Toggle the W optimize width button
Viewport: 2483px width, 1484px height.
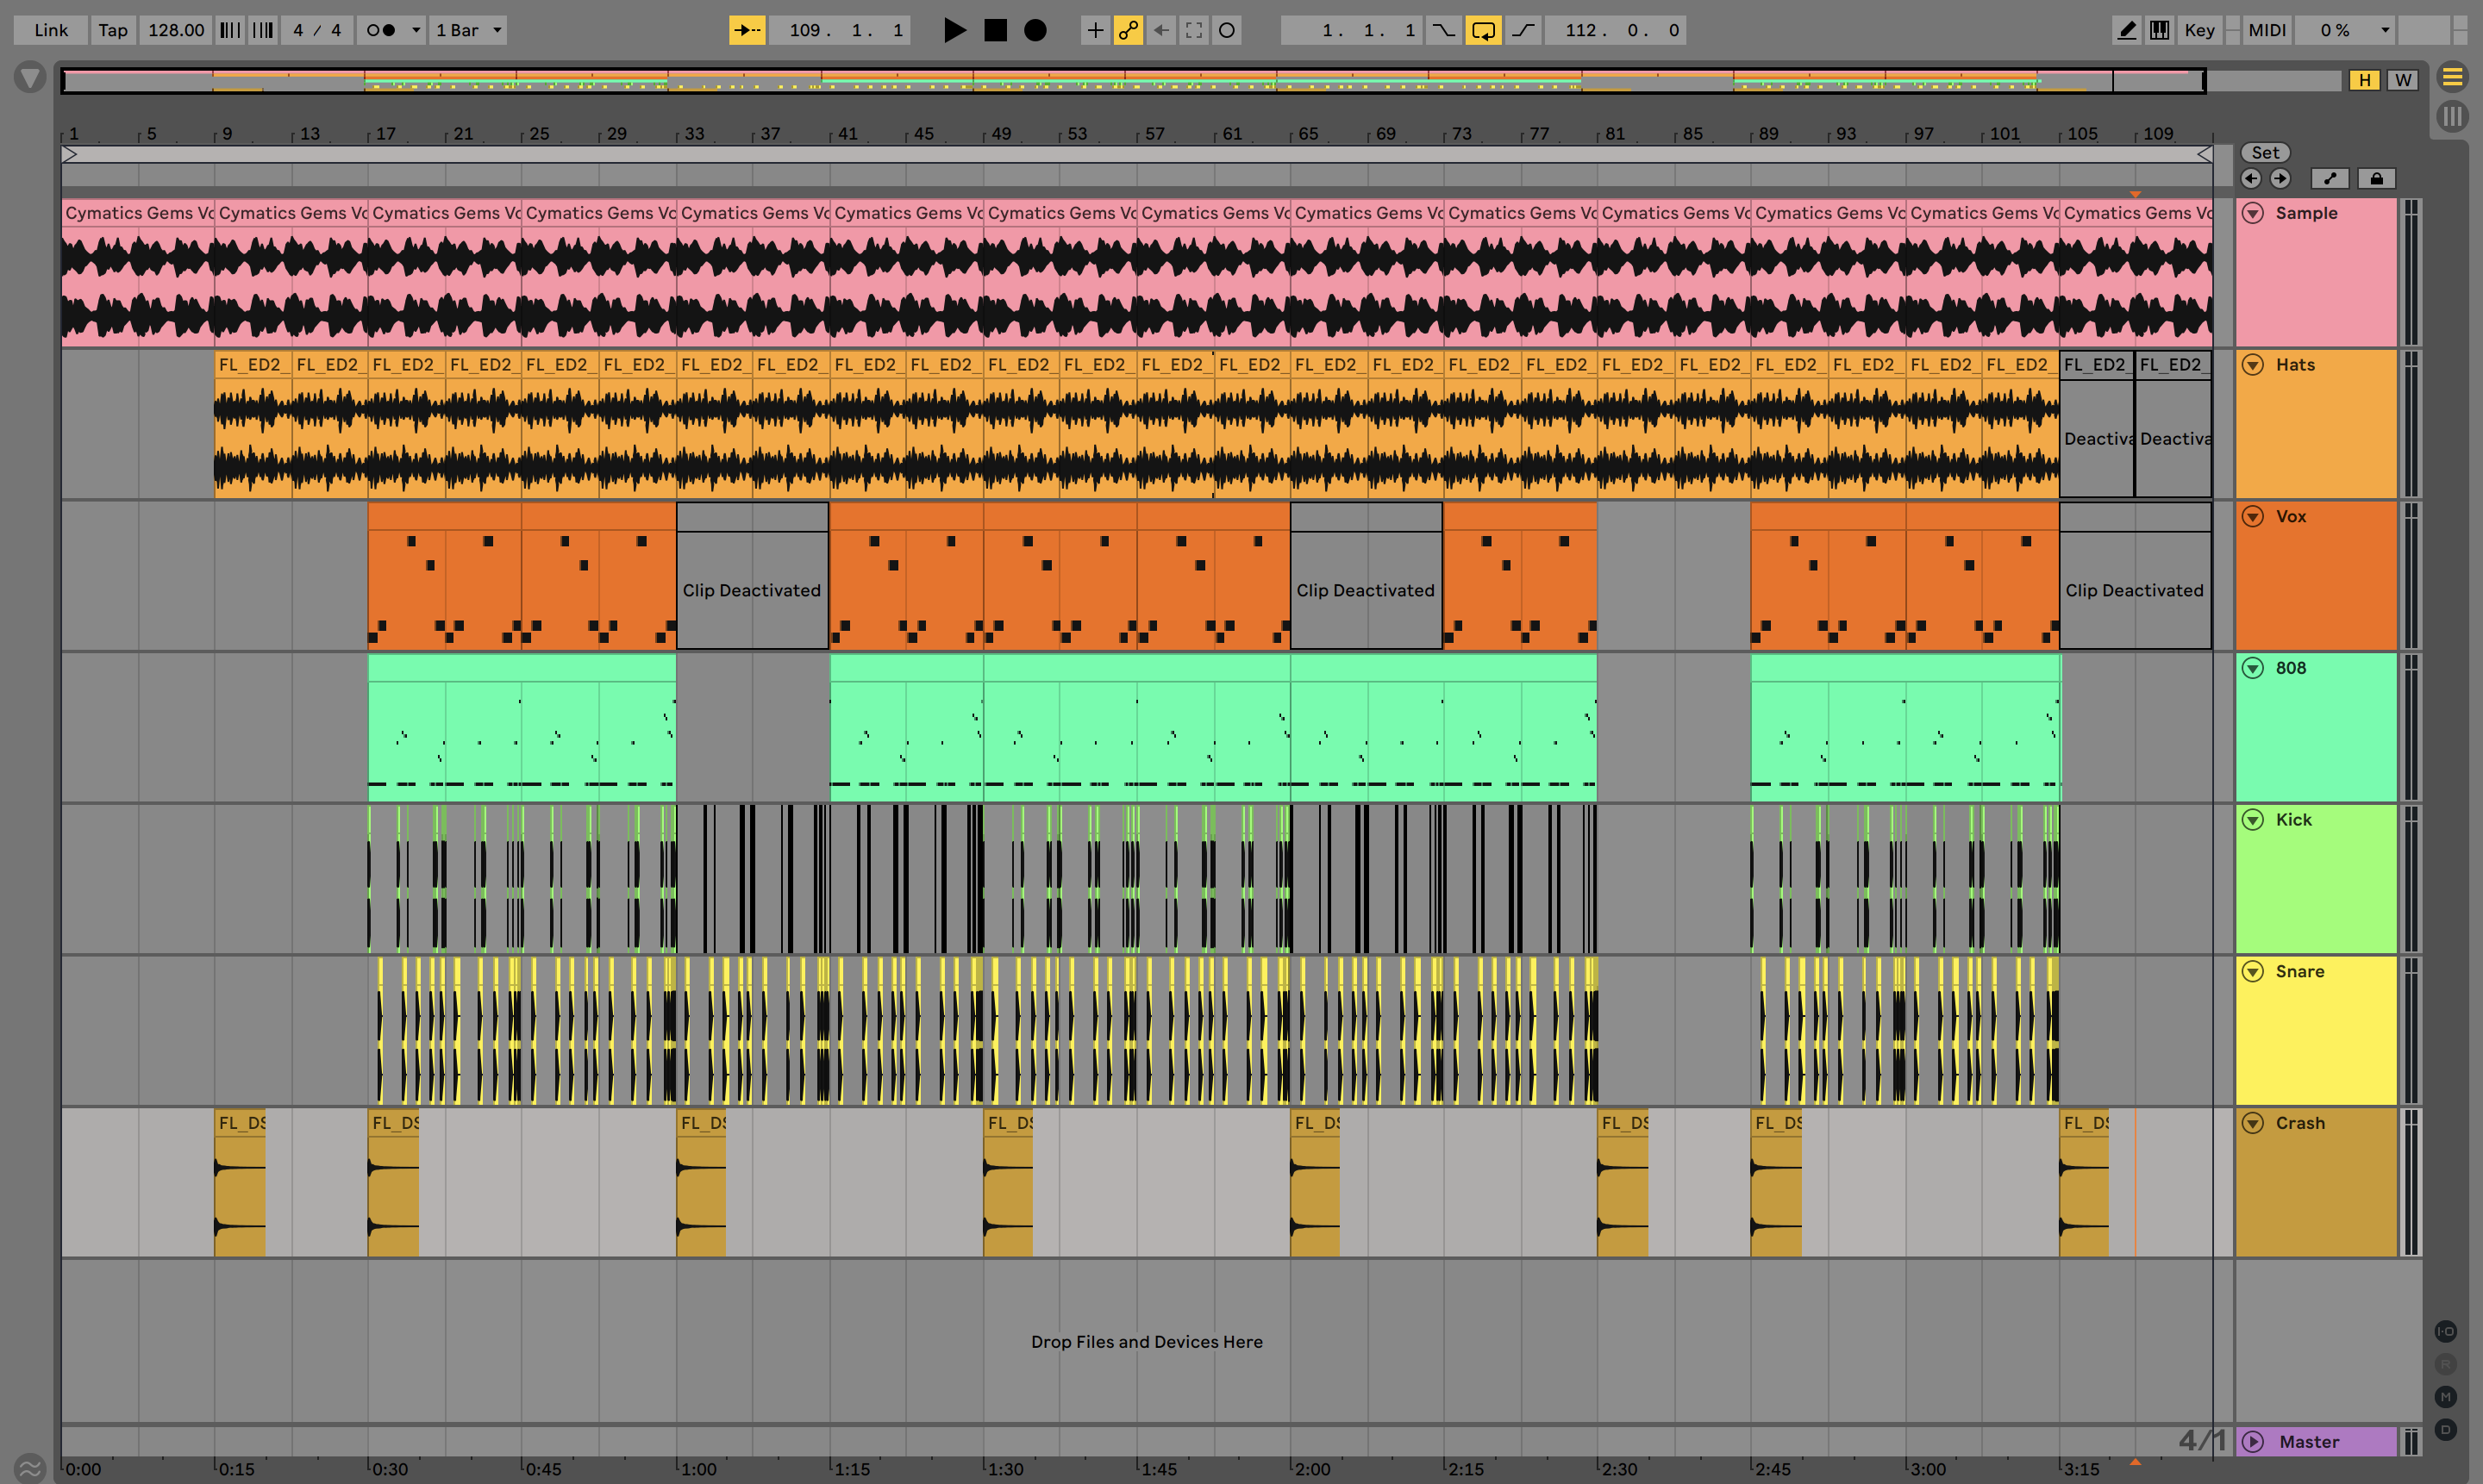2403,80
